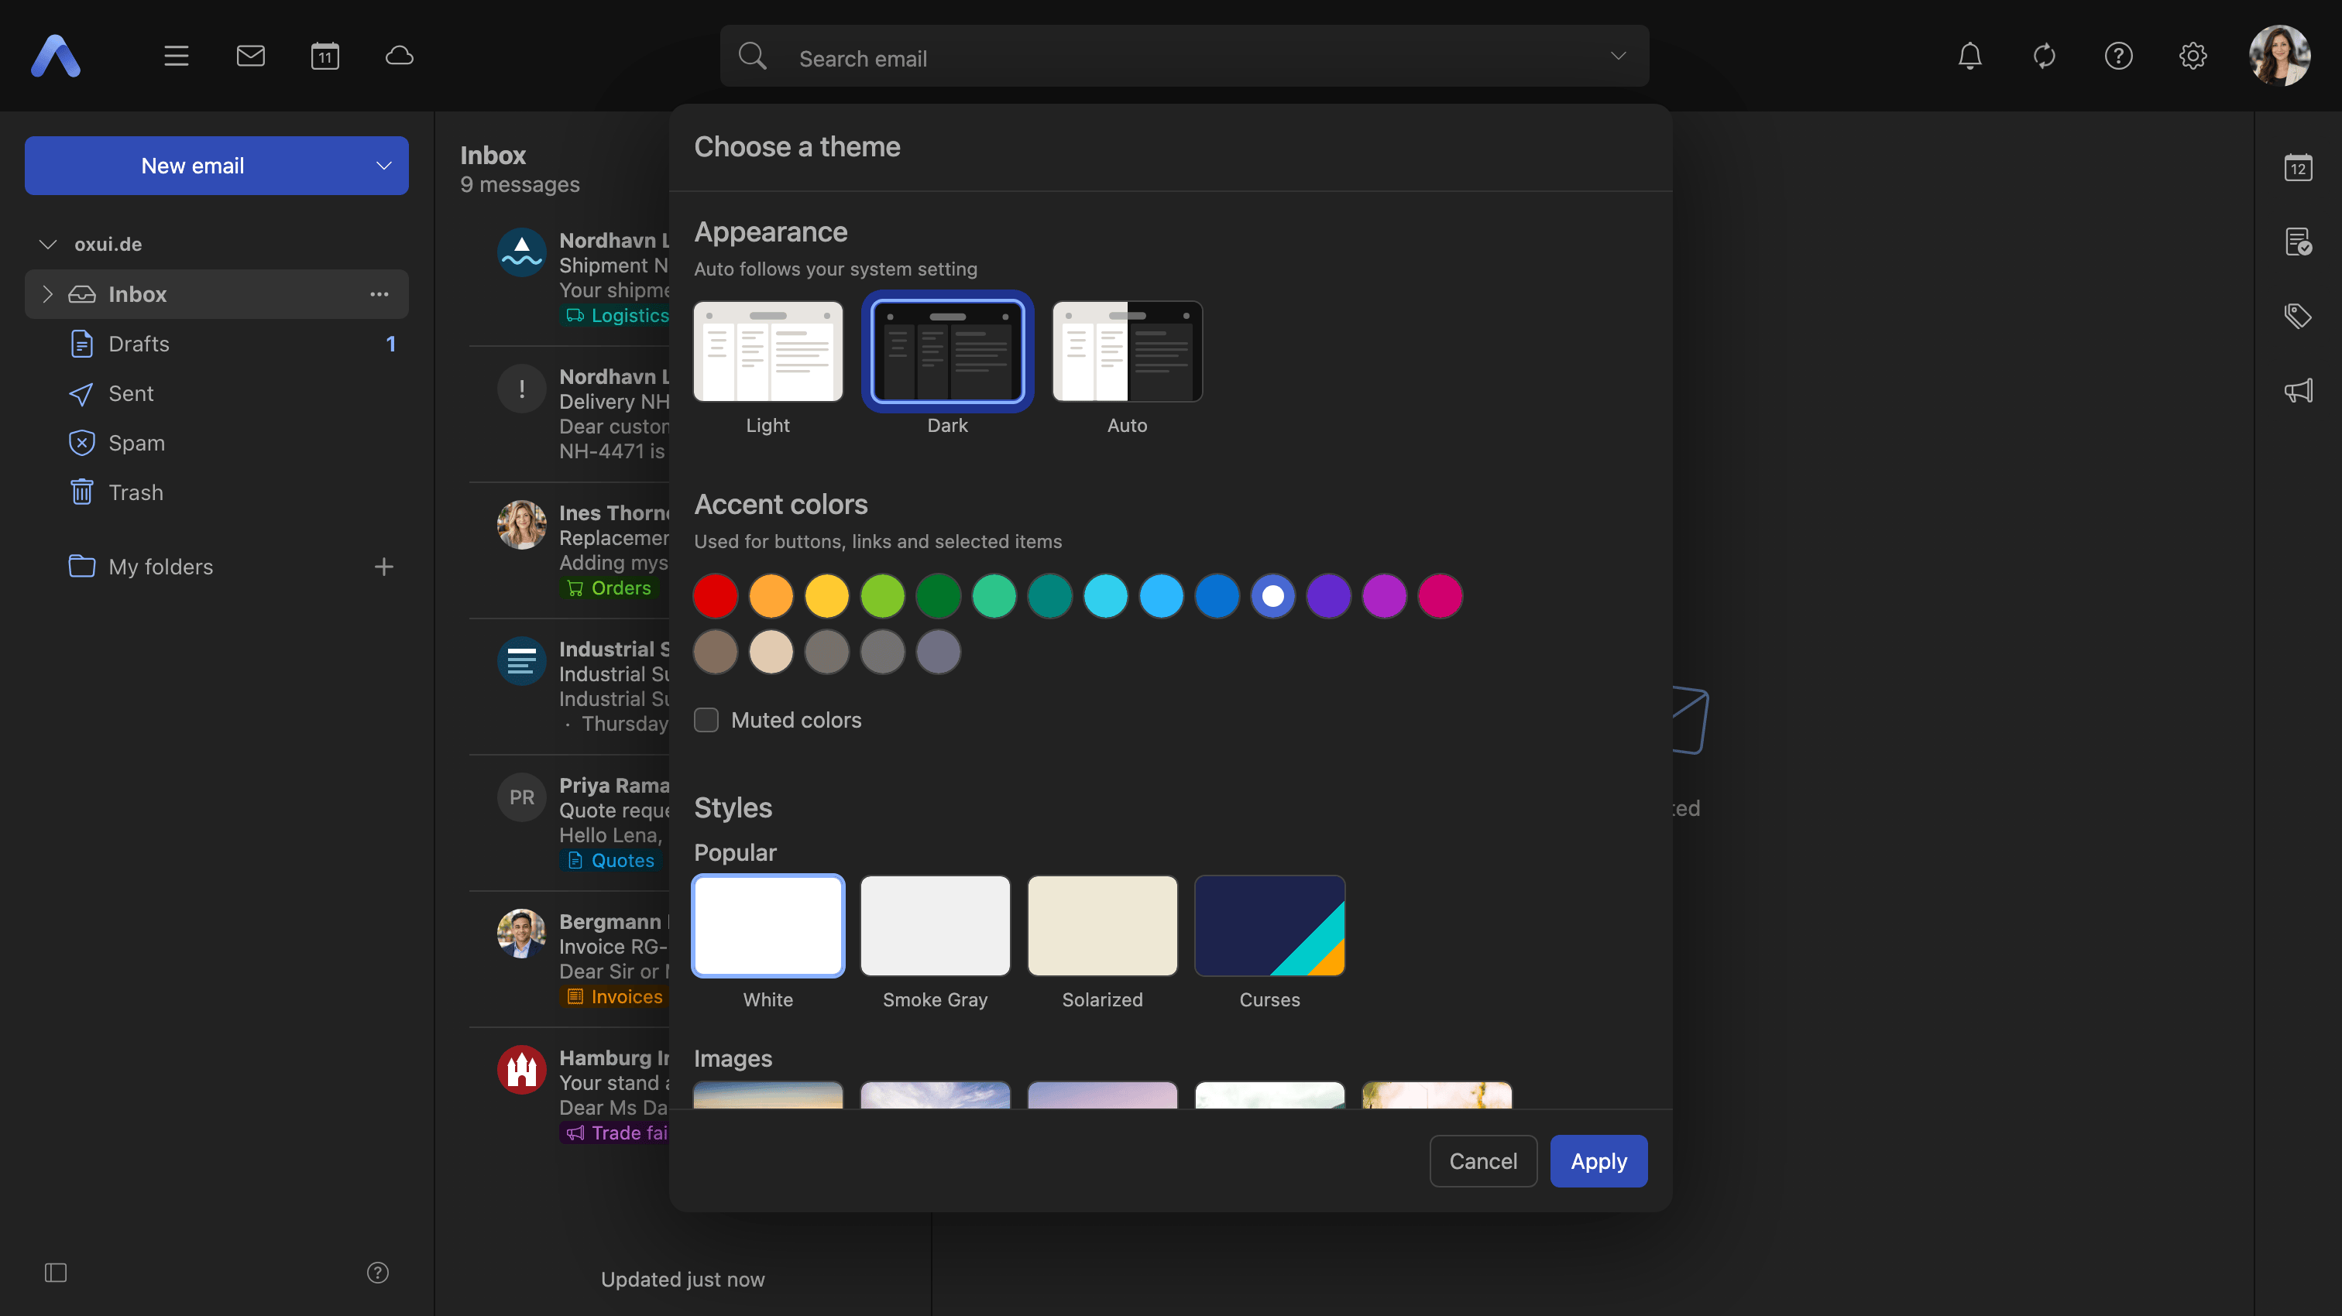Collapse the oxui.de account tree

(48, 244)
